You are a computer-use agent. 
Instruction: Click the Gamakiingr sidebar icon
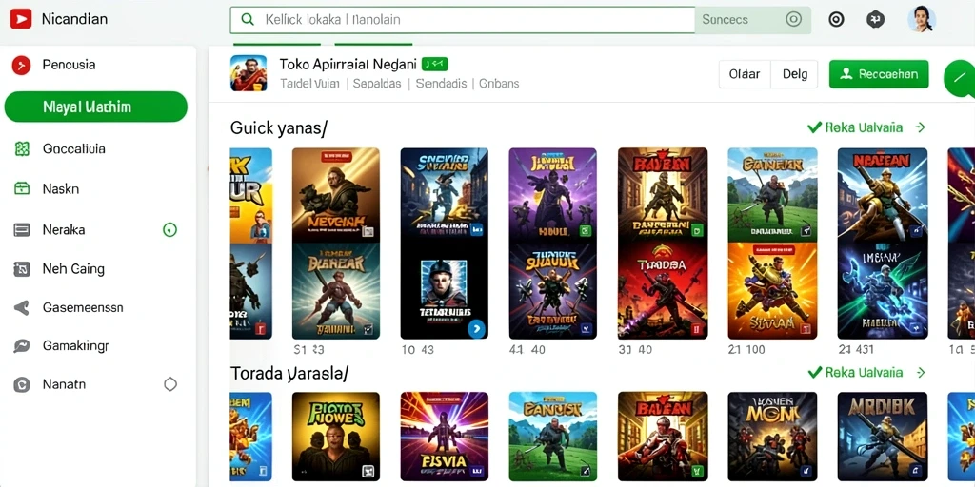pos(22,346)
